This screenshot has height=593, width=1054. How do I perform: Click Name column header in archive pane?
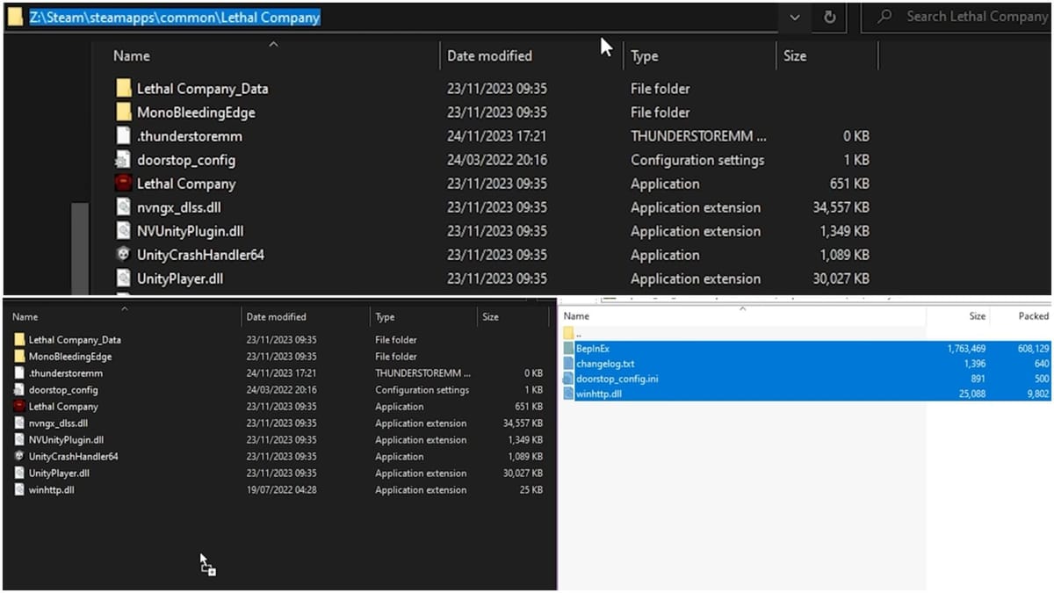(576, 316)
